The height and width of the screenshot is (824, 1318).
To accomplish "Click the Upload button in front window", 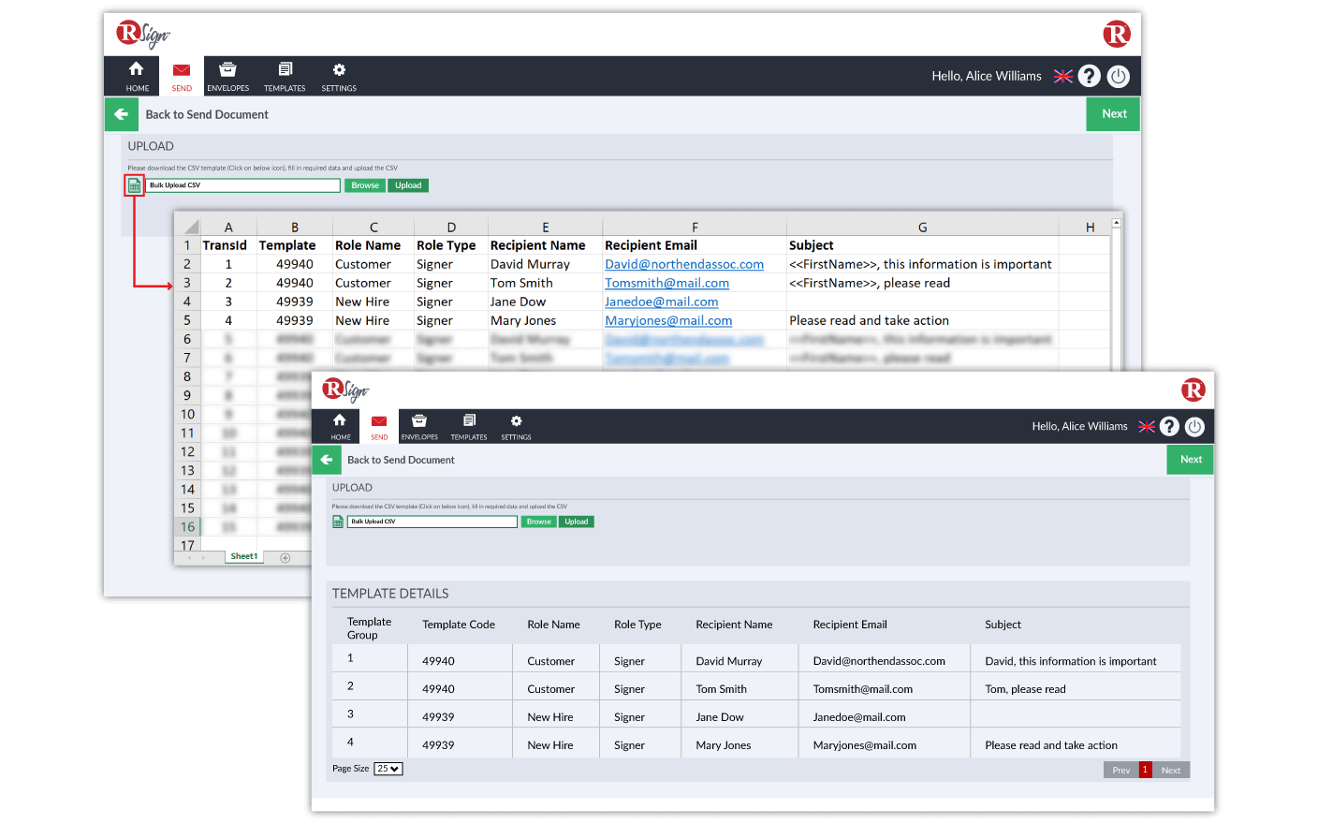I will (x=577, y=522).
